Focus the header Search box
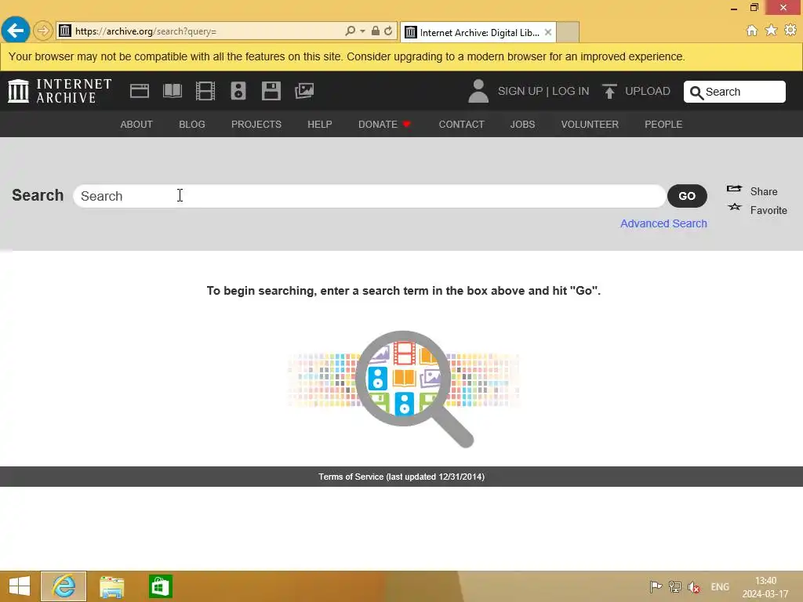Viewport: 803px width, 602px height. click(x=734, y=92)
